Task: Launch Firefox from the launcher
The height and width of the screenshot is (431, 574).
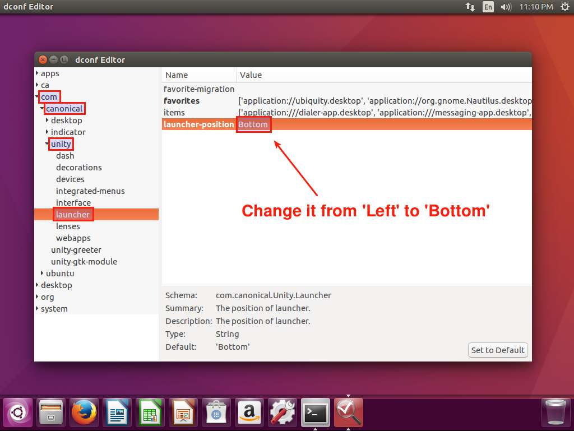Action: click(x=84, y=413)
